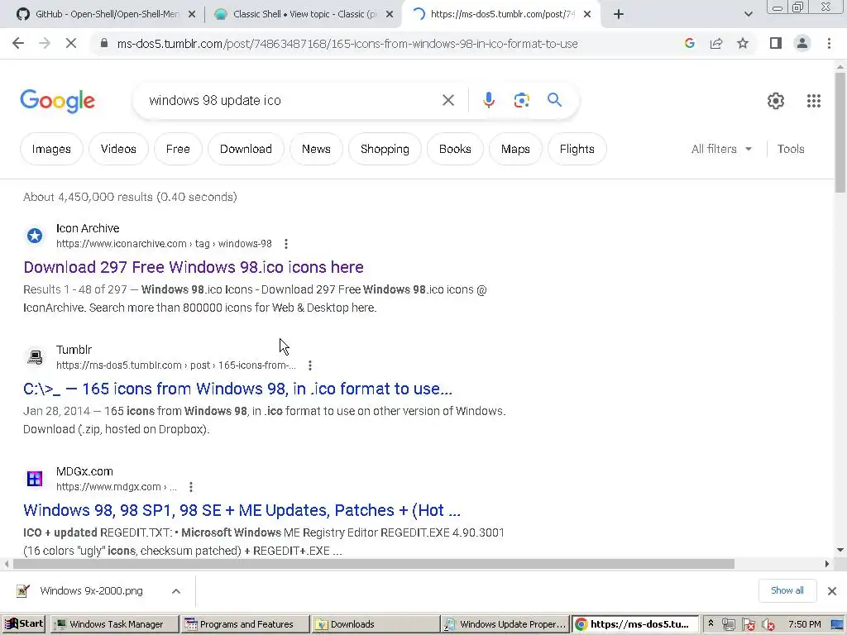Screen dimensions: 847x635
Task: Filter results by Books
Action: click(455, 149)
